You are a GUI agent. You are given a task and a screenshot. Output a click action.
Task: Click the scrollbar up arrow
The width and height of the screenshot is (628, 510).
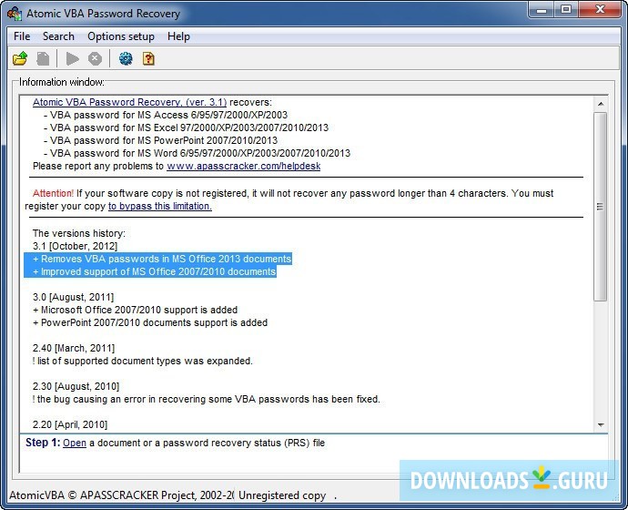click(x=601, y=104)
